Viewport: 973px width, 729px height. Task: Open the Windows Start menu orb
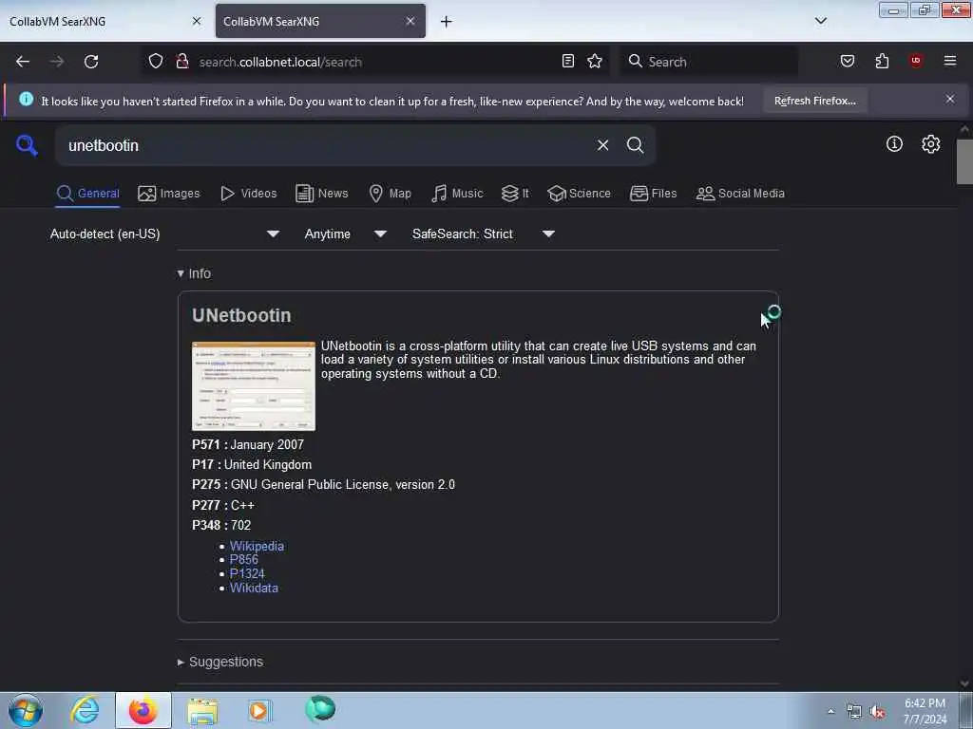[x=26, y=710]
